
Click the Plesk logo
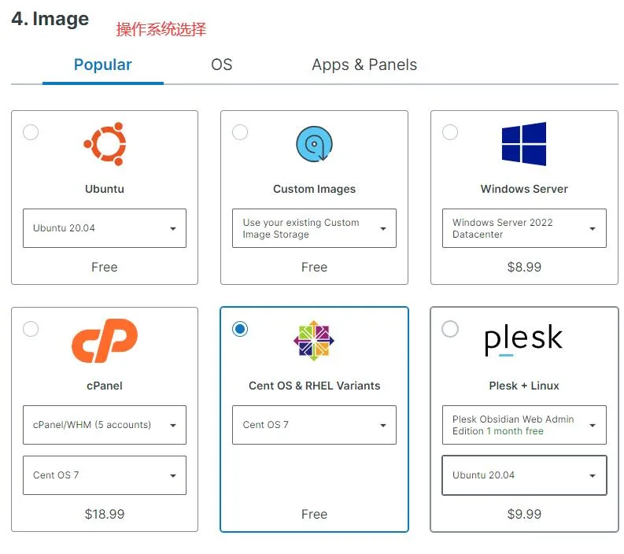524,341
